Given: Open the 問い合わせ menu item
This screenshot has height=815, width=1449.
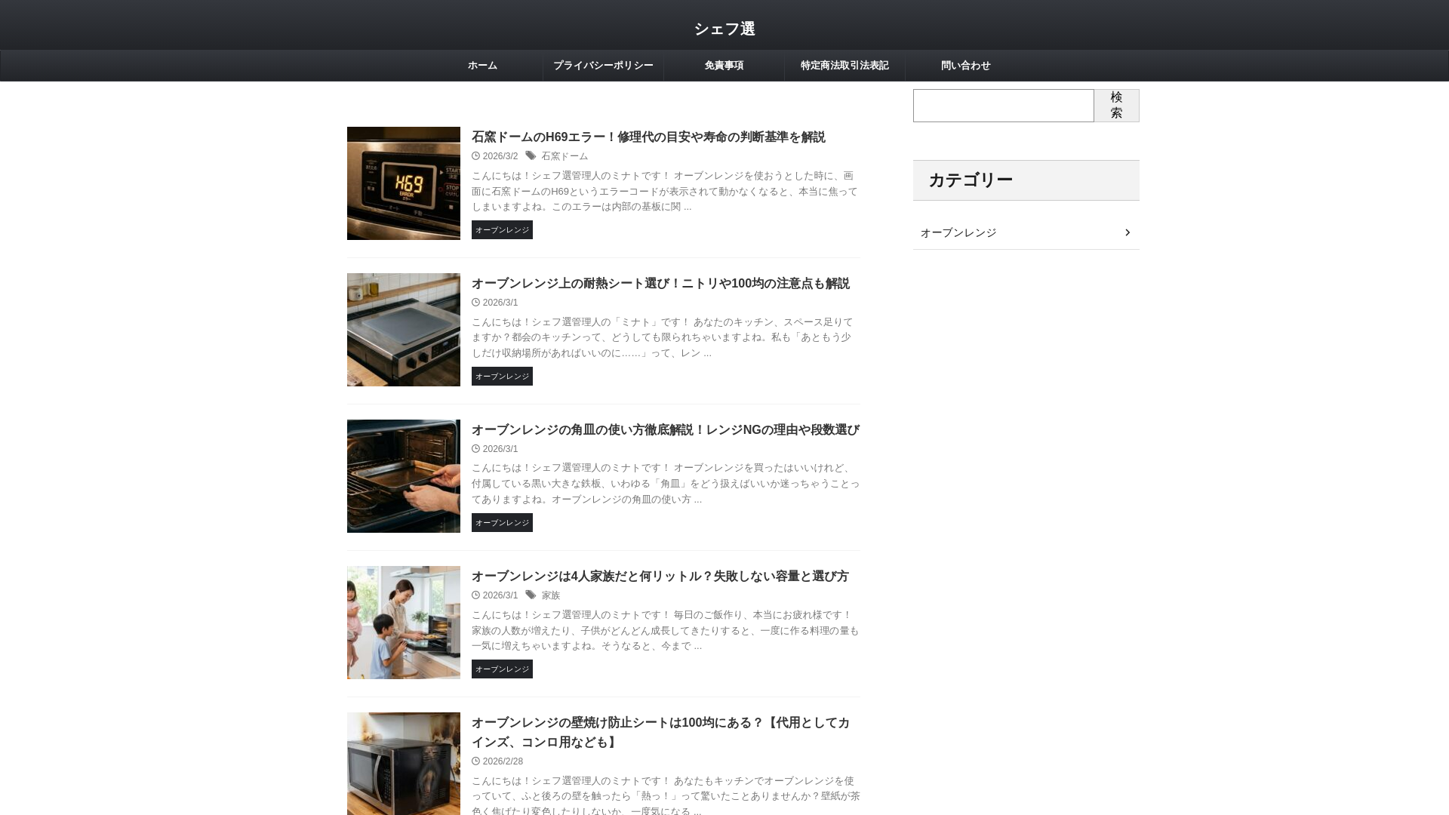Looking at the screenshot, I should 965,66.
